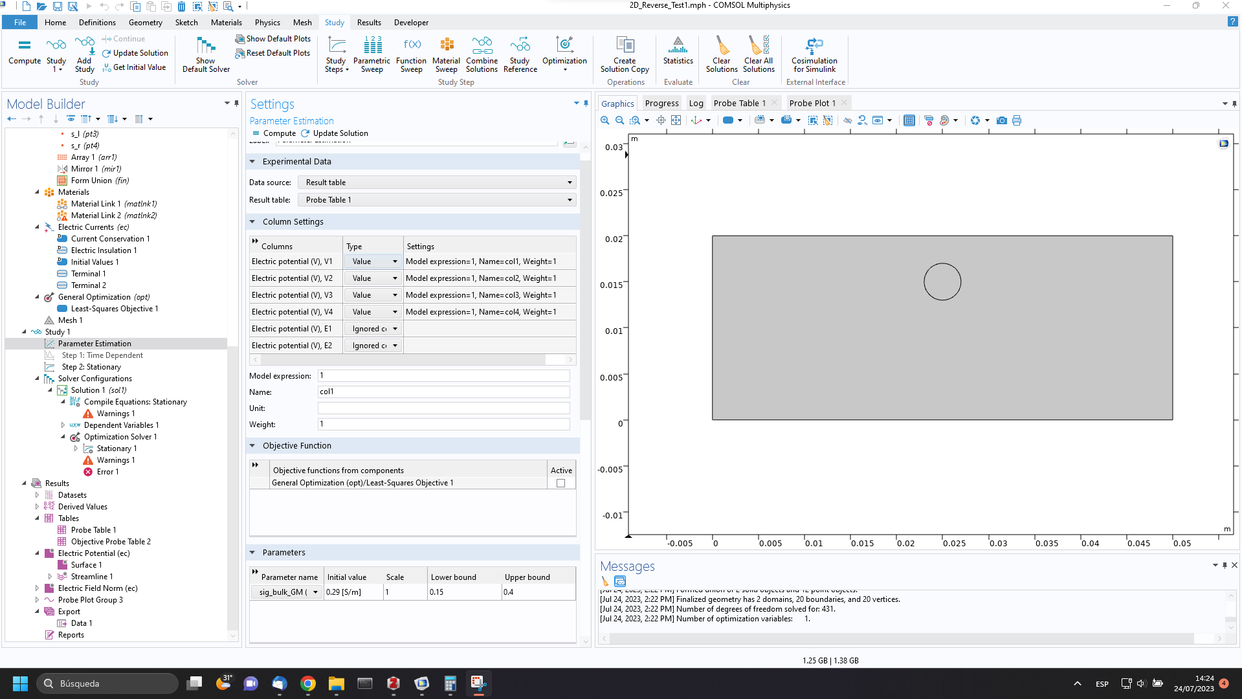
Task: Open Type dropdown for E1 column
Action: pyautogui.click(x=373, y=329)
